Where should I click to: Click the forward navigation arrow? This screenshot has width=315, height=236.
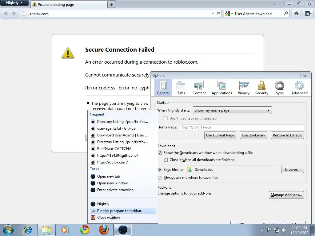coord(14,14)
